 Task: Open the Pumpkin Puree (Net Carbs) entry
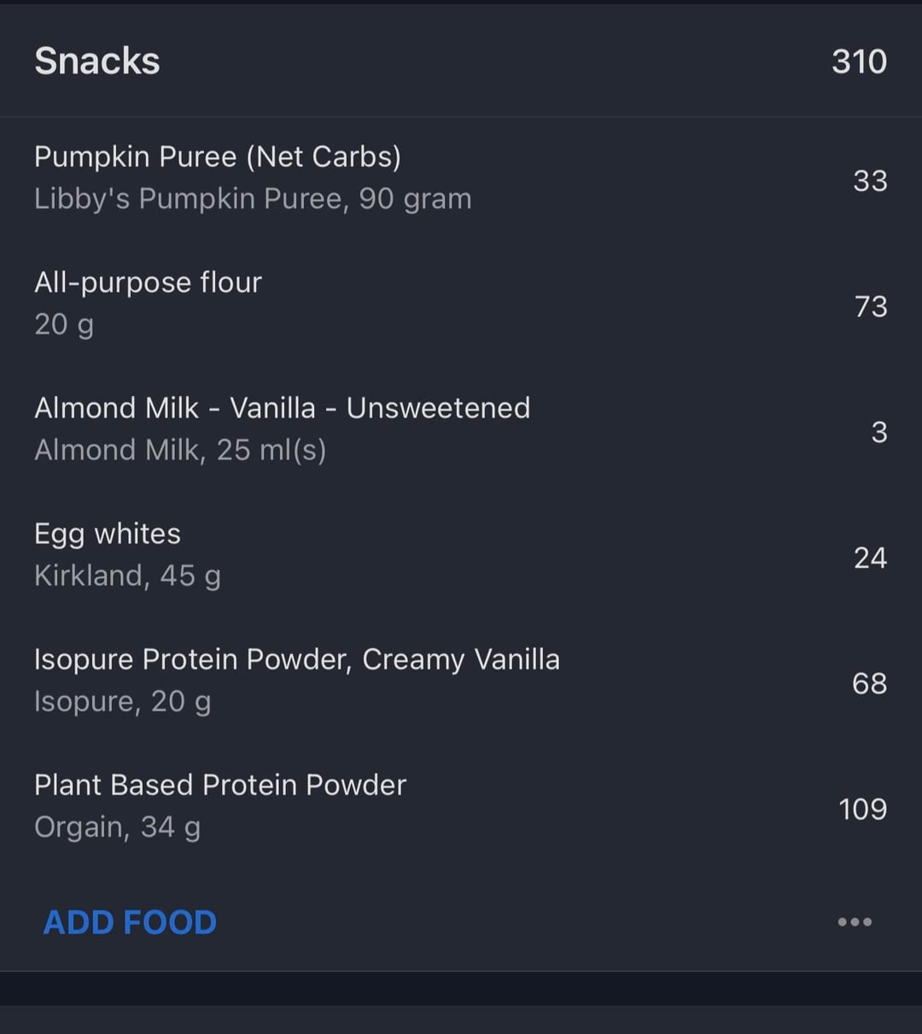pyautogui.click(x=218, y=157)
